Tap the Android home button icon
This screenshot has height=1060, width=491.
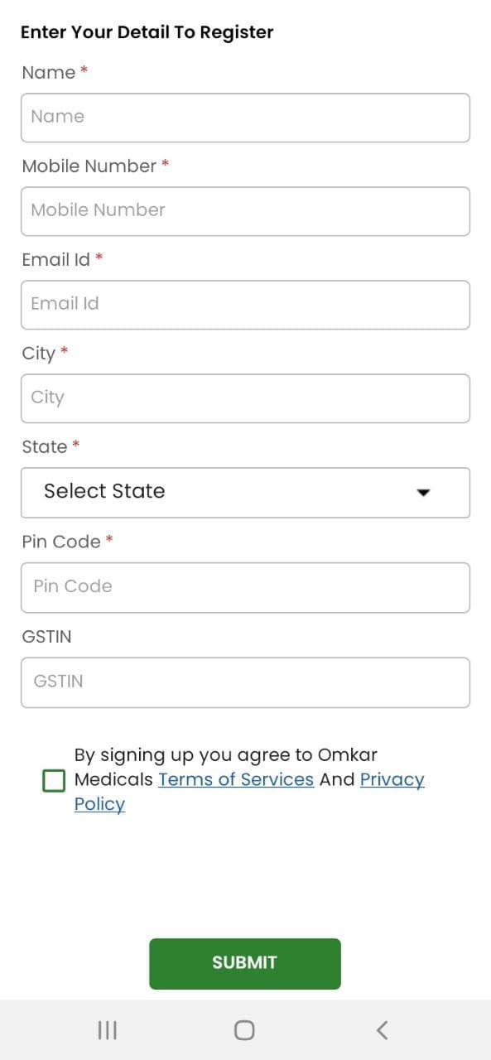[x=244, y=1029]
